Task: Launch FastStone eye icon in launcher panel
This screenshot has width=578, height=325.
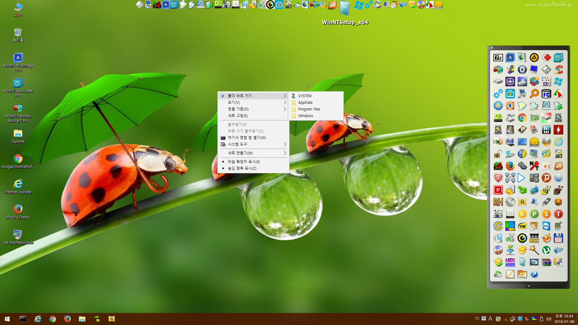Action: tap(510, 106)
